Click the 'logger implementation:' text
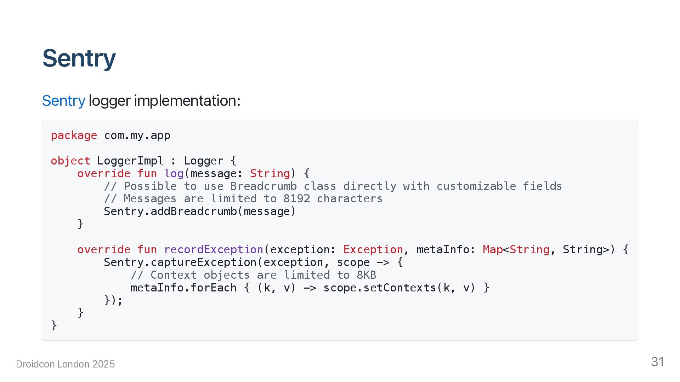The image size is (680, 382). (x=164, y=101)
